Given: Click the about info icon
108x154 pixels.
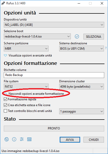Looking at the screenshot, I should coord(14,139).
